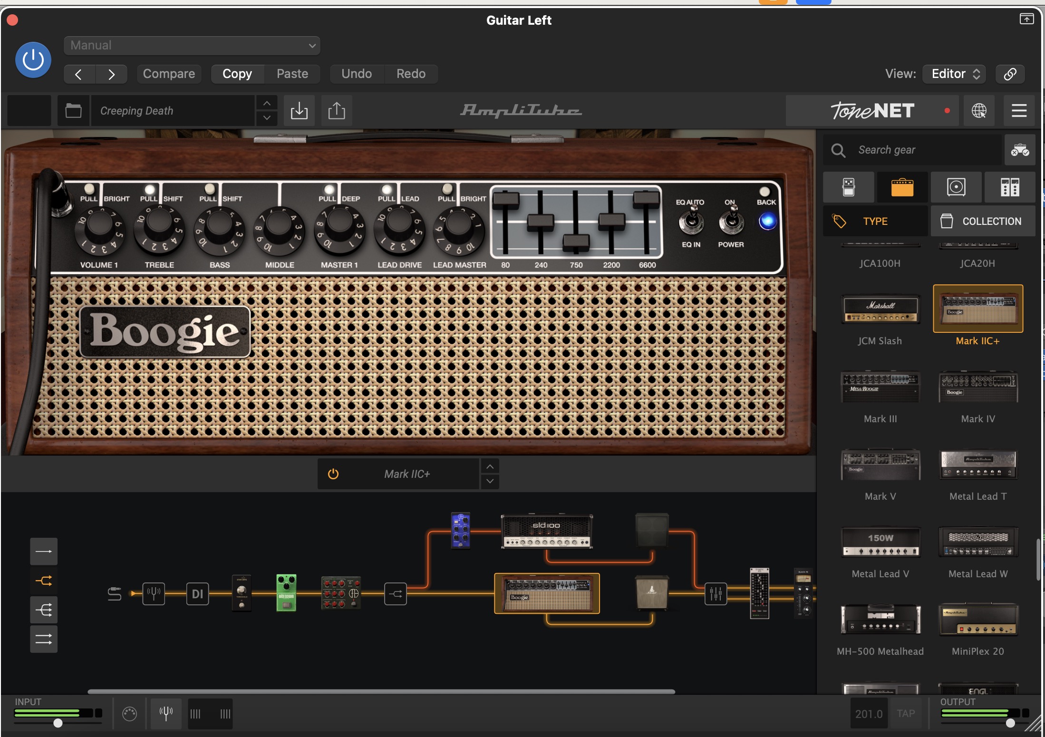
Task: Click the 201.0 tempo value field
Action: pos(869,714)
